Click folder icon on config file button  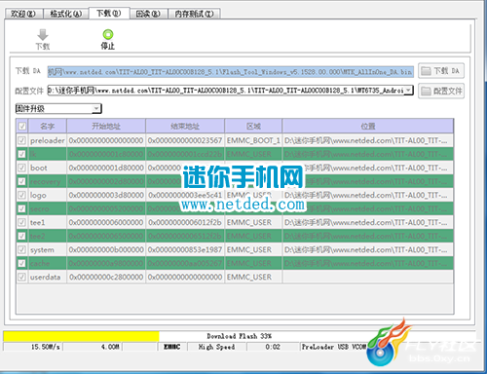(x=426, y=92)
